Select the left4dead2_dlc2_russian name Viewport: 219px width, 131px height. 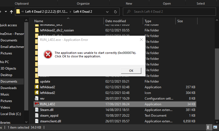click(x=57, y=30)
